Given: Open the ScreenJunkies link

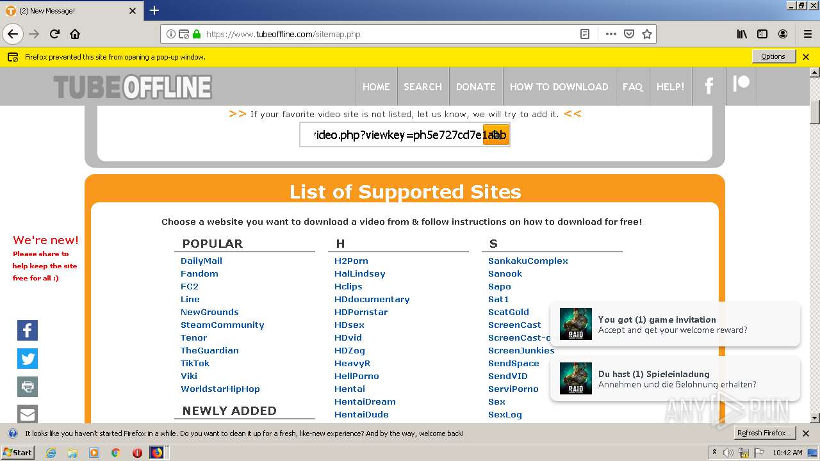Looking at the screenshot, I should click(x=521, y=350).
